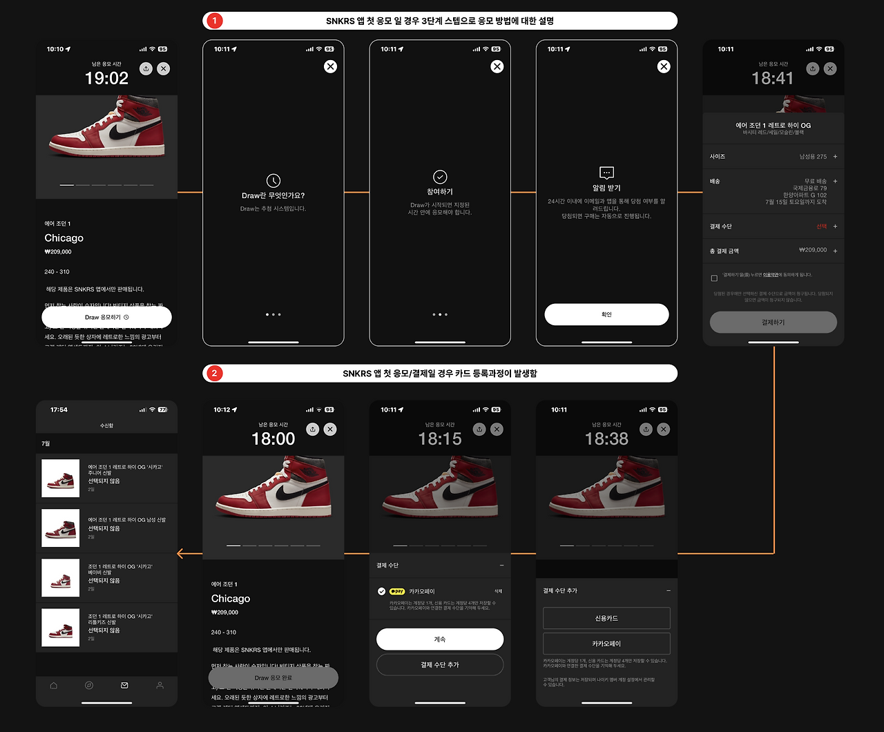The width and height of the screenshot is (884, 732).
Task: Click the '₩209,000' total on the checkout screen
Action: point(813,250)
